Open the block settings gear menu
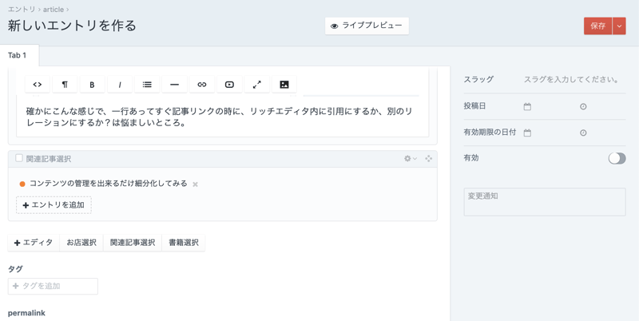Screen dimensions: 639x321 coord(410,159)
